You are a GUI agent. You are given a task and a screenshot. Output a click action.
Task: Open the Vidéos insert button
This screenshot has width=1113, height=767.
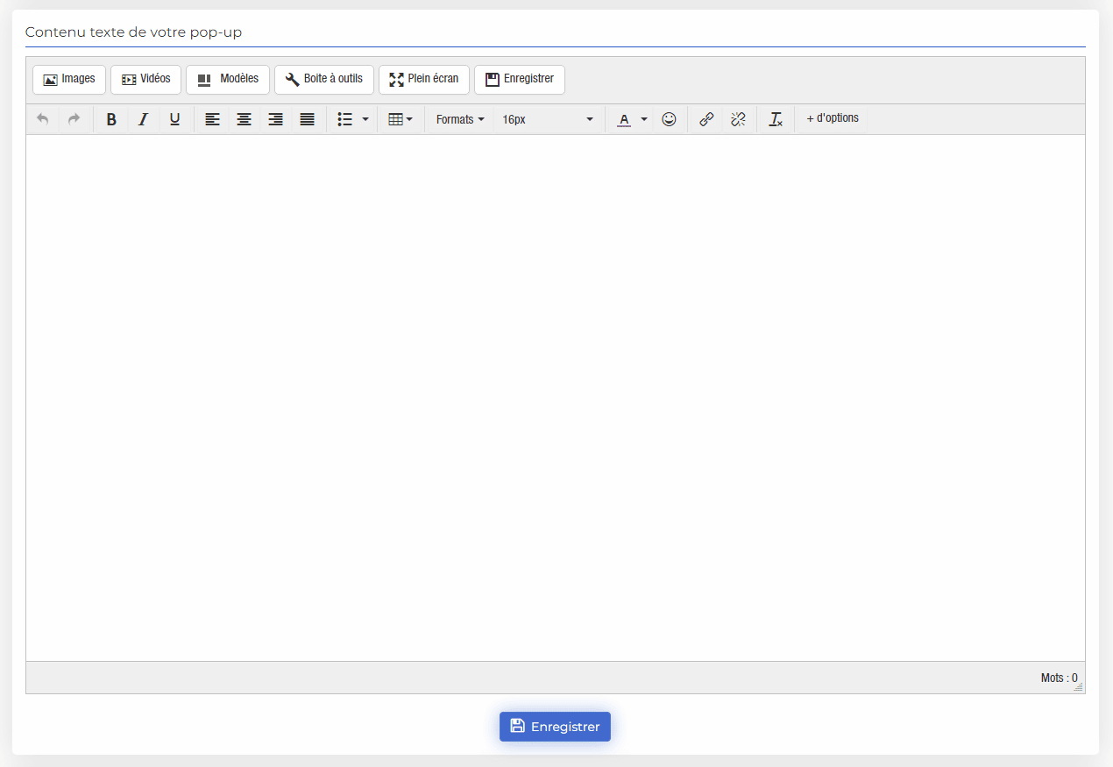[x=145, y=79]
